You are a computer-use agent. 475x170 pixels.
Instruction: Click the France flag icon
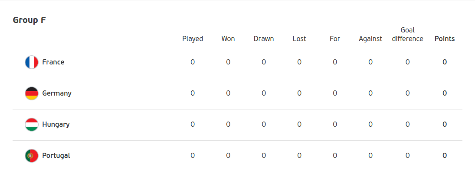[x=32, y=62]
